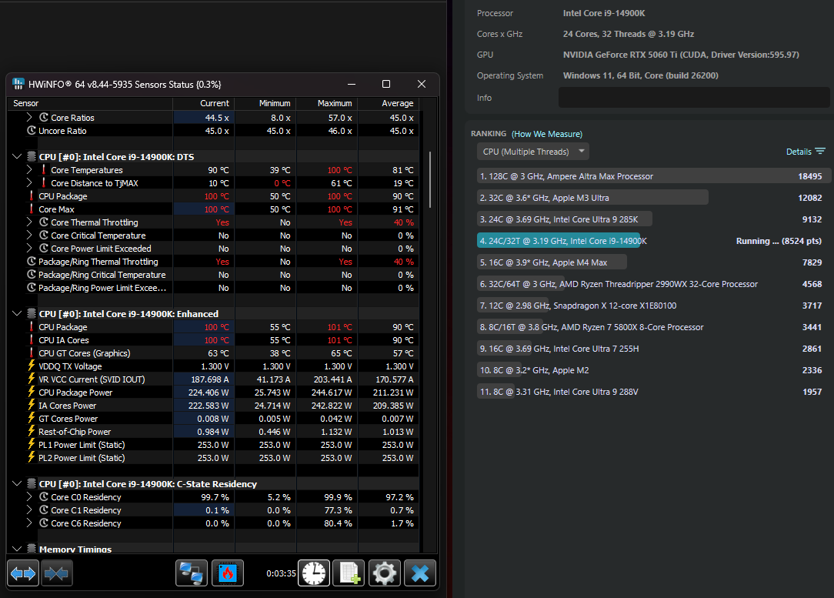Expand Core Power Limit Exceeded row
Viewport: 834px width, 598px height.
tap(29, 248)
